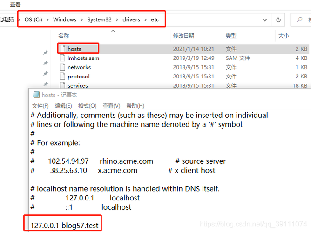Screen dimensions: 311x232
Task: Click the search magnifier icon in Explorer
Action: [x=299, y=19]
